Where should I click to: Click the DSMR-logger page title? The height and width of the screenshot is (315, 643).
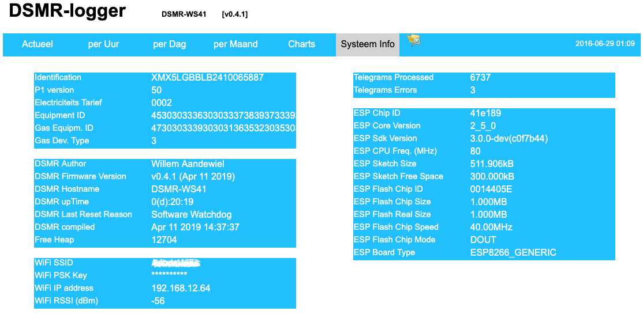[x=67, y=11]
